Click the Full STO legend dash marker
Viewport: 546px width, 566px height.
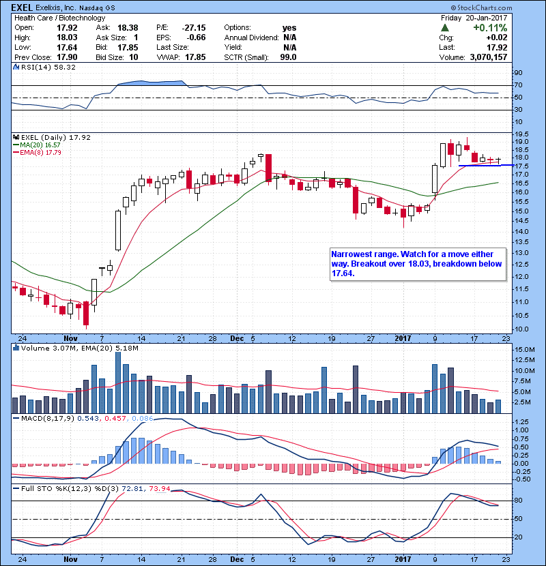[x=16, y=489]
